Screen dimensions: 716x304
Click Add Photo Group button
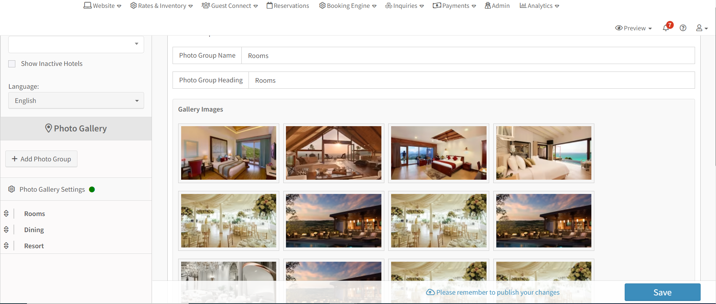pyautogui.click(x=41, y=159)
